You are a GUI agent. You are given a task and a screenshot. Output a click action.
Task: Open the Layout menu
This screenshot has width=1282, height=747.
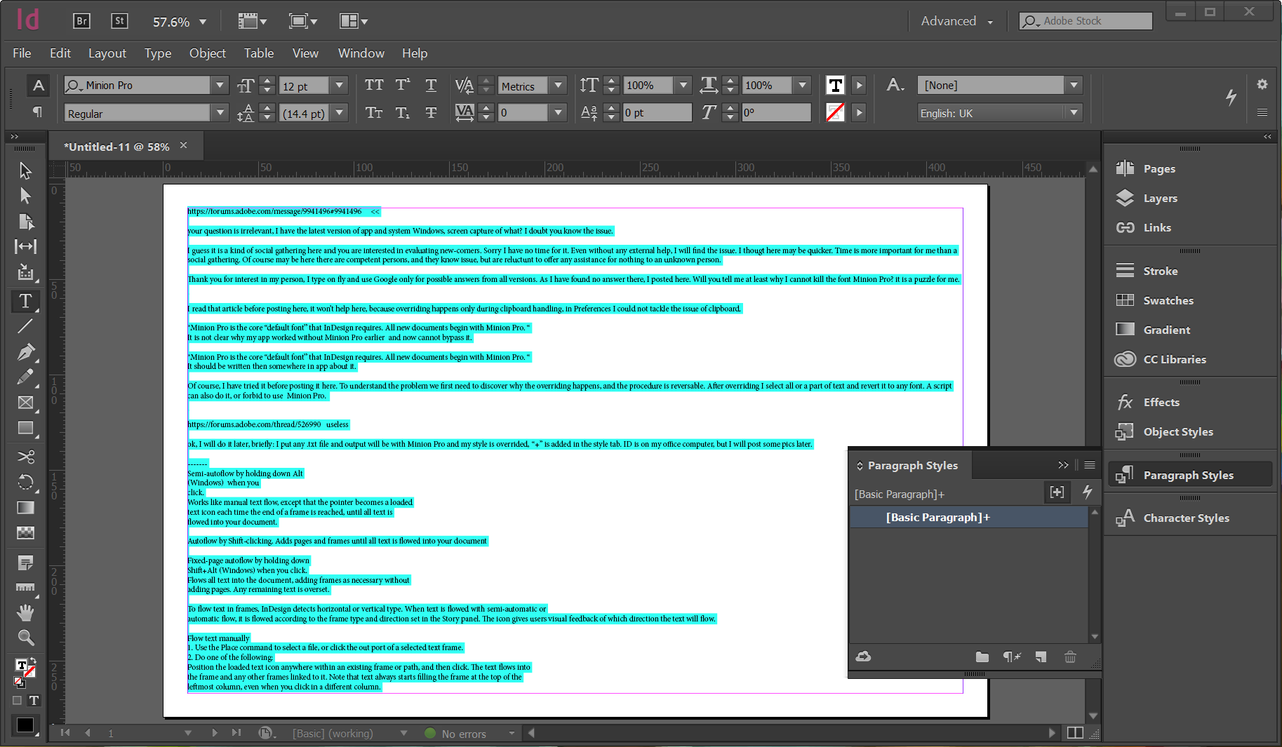tap(107, 53)
